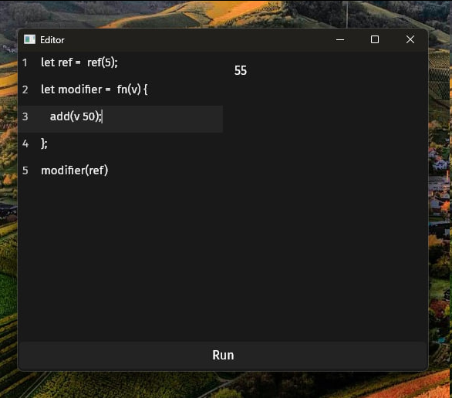Click the 'modifier(ref)' line
The height and width of the screenshot is (398, 452).
click(74, 170)
